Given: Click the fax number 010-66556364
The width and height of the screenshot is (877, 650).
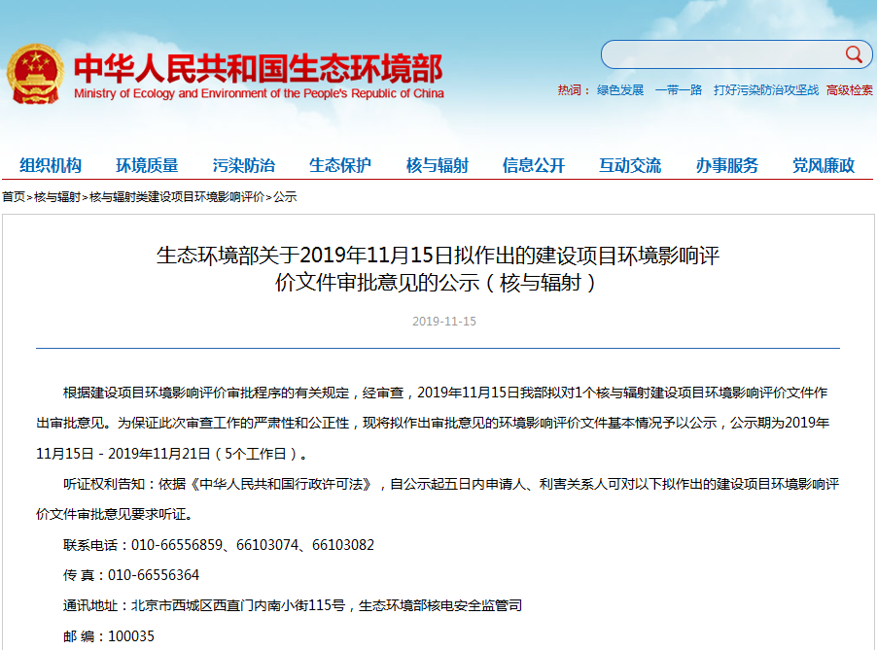Looking at the screenshot, I should (x=154, y=575).
